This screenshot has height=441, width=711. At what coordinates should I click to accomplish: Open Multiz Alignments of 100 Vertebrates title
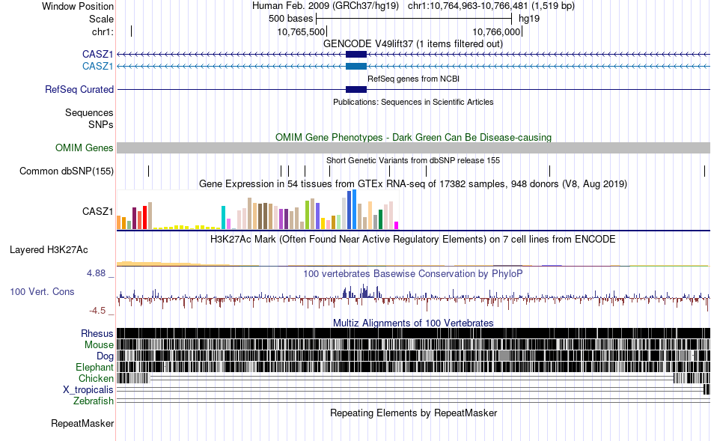[x=413, y=323]
